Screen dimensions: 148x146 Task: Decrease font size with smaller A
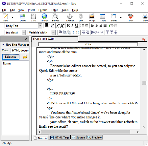[58, 26]
